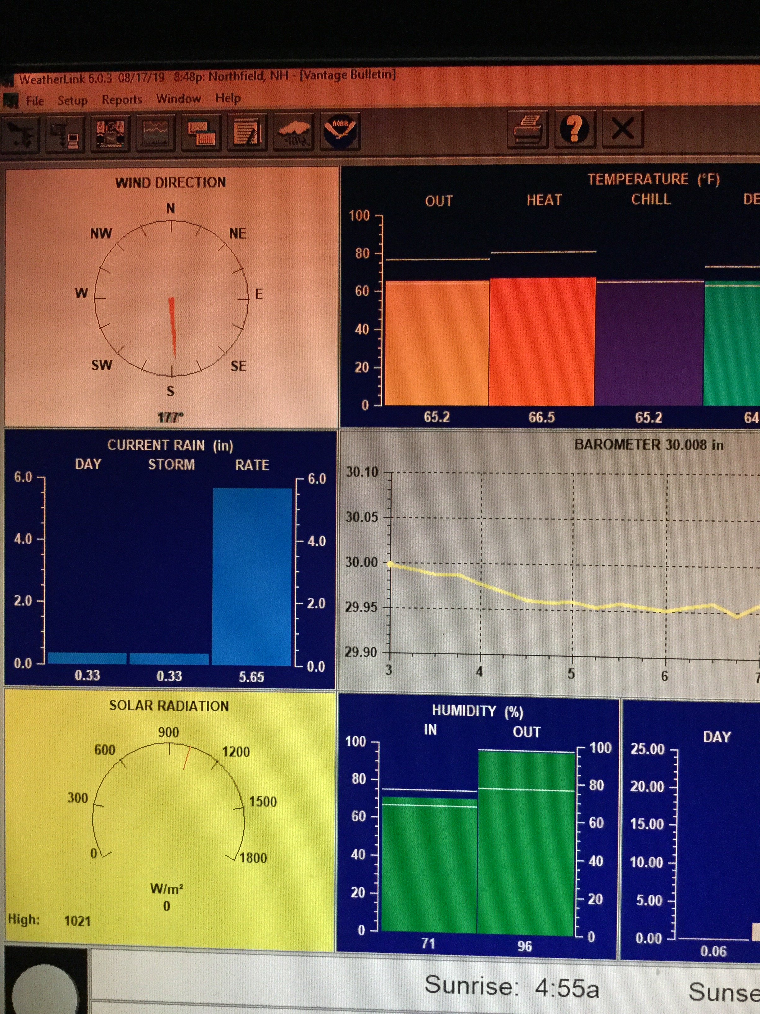
Task: Click the 96 outside humidity value
Action: point(525,947)
